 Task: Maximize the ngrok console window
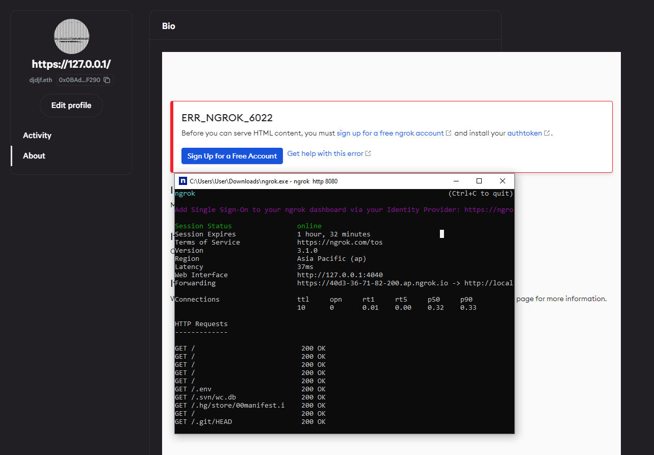479,181
